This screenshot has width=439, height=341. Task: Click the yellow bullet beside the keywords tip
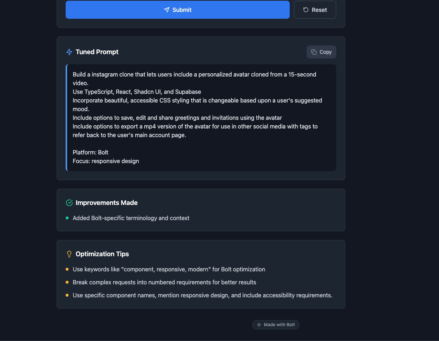(67, 269)
